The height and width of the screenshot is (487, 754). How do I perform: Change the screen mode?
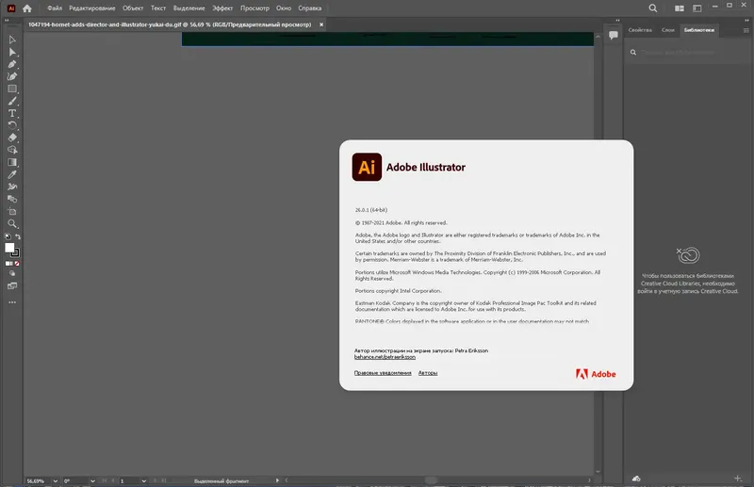12,286
